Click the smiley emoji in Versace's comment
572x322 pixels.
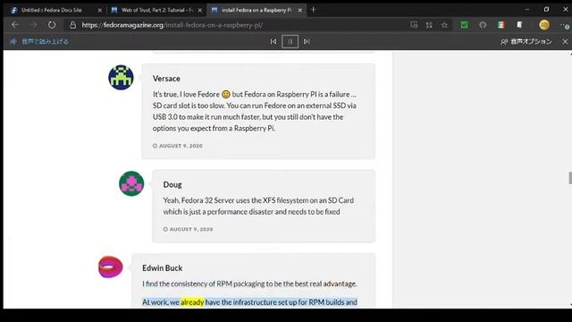point(226,94)
